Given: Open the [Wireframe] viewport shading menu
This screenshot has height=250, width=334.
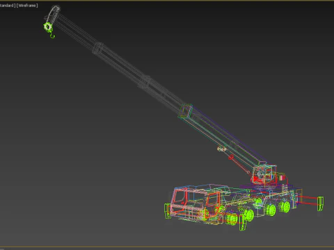Looking at the screenshot, I should pyautogui.click(x=27, y=6).
